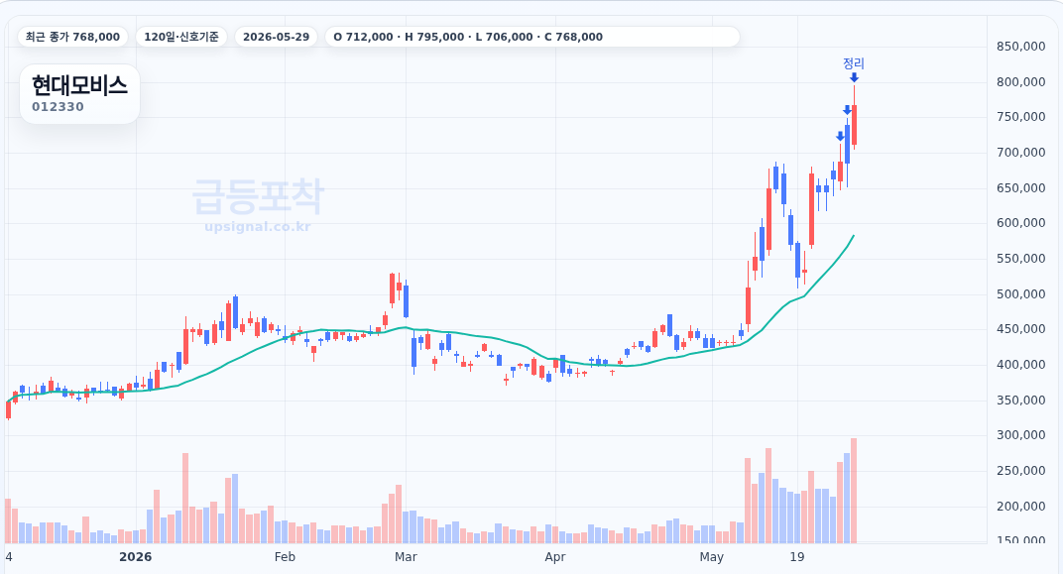
Task: Click the 450,000 price axis label
Action: click(x=1021, y=329)
